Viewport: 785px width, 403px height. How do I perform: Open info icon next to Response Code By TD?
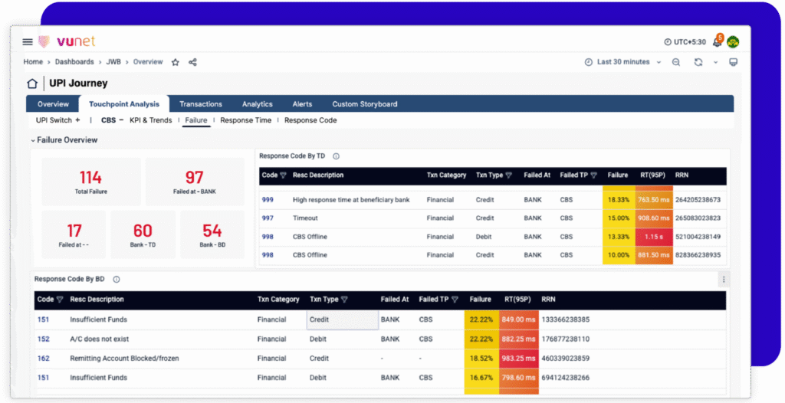pos(336,156)
